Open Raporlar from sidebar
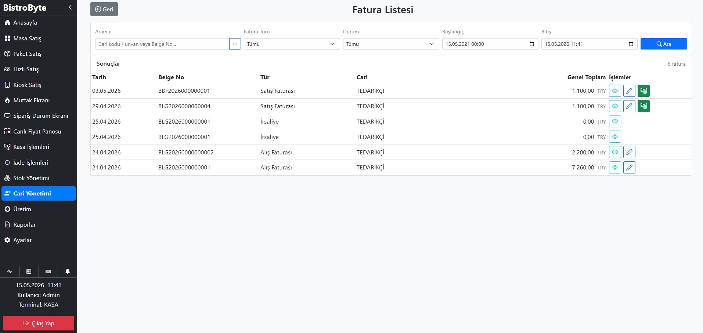The height and width of the screenshot is (333, 703). 39,224
